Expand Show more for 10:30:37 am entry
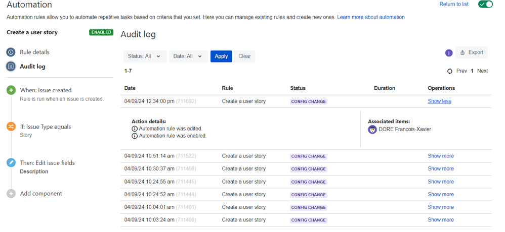Viewport: 505px width, 232px height. [x=441, y=169]
